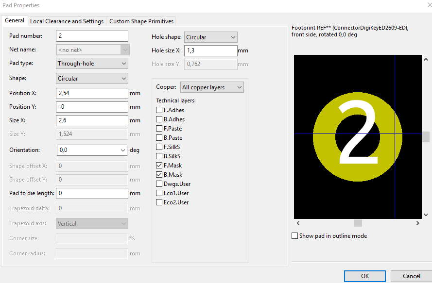Open the Copper layers dropdown
This screenshot has width=432, height=283.
(212, 87)
